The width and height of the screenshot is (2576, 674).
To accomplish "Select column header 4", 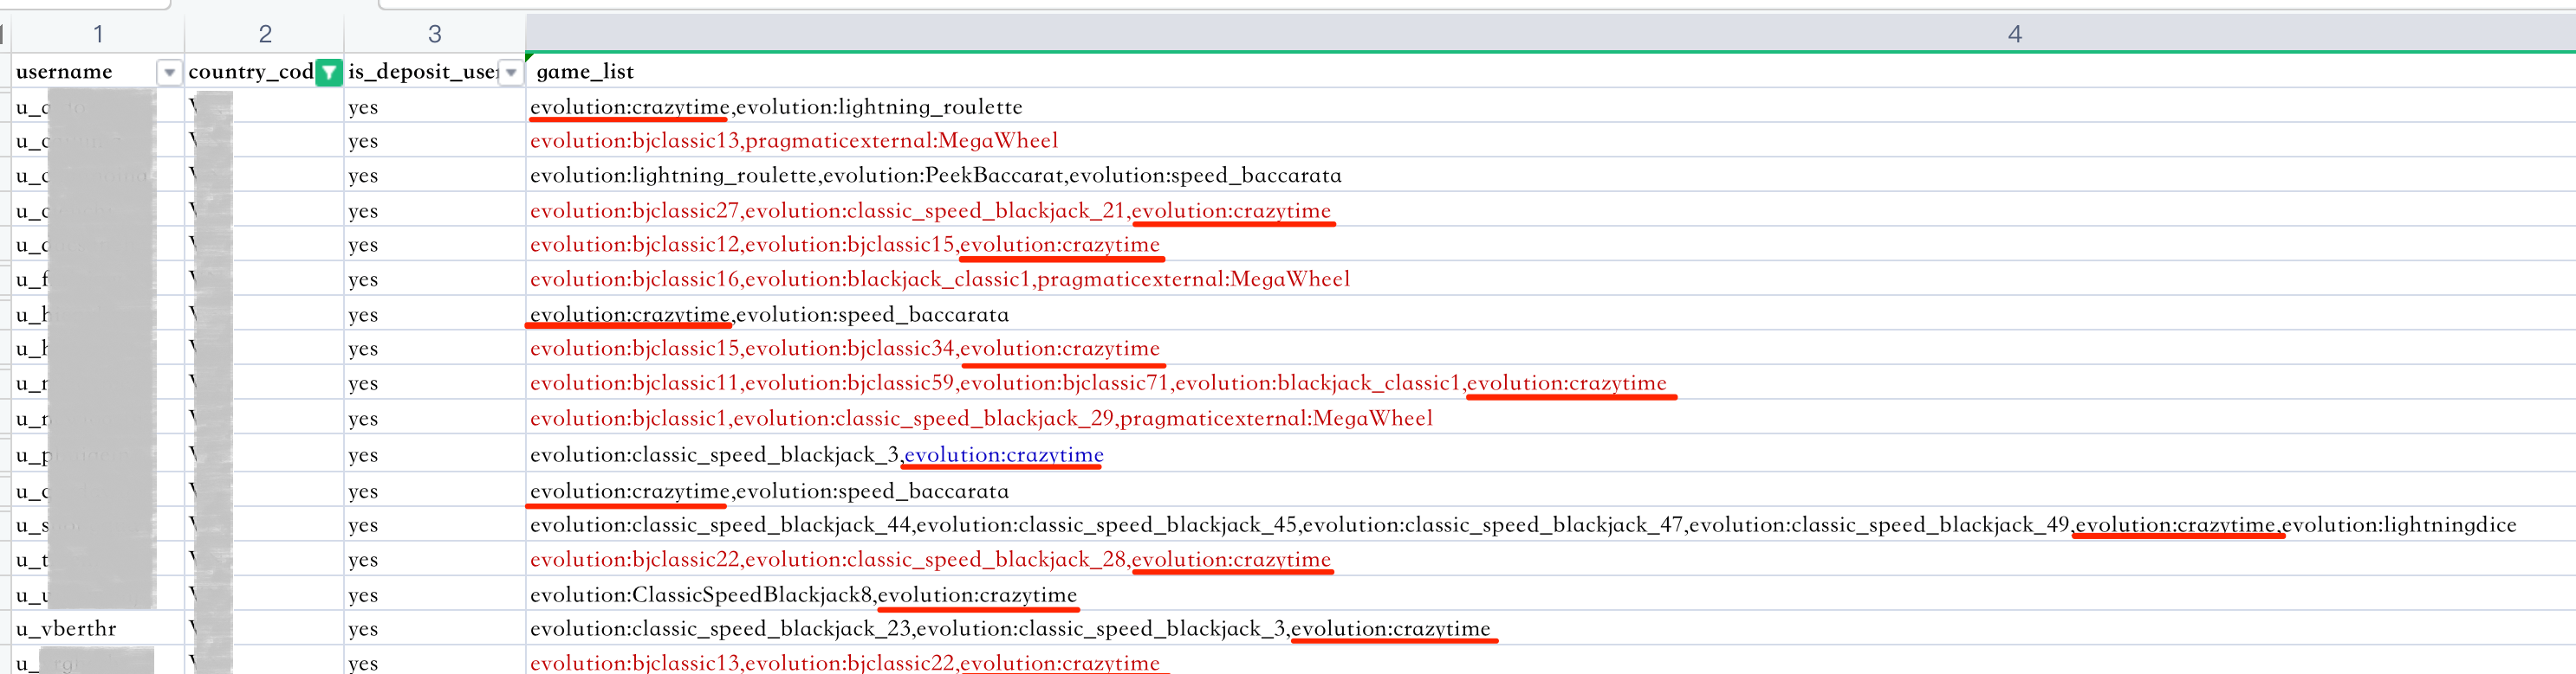I will tap(2014, 34).
